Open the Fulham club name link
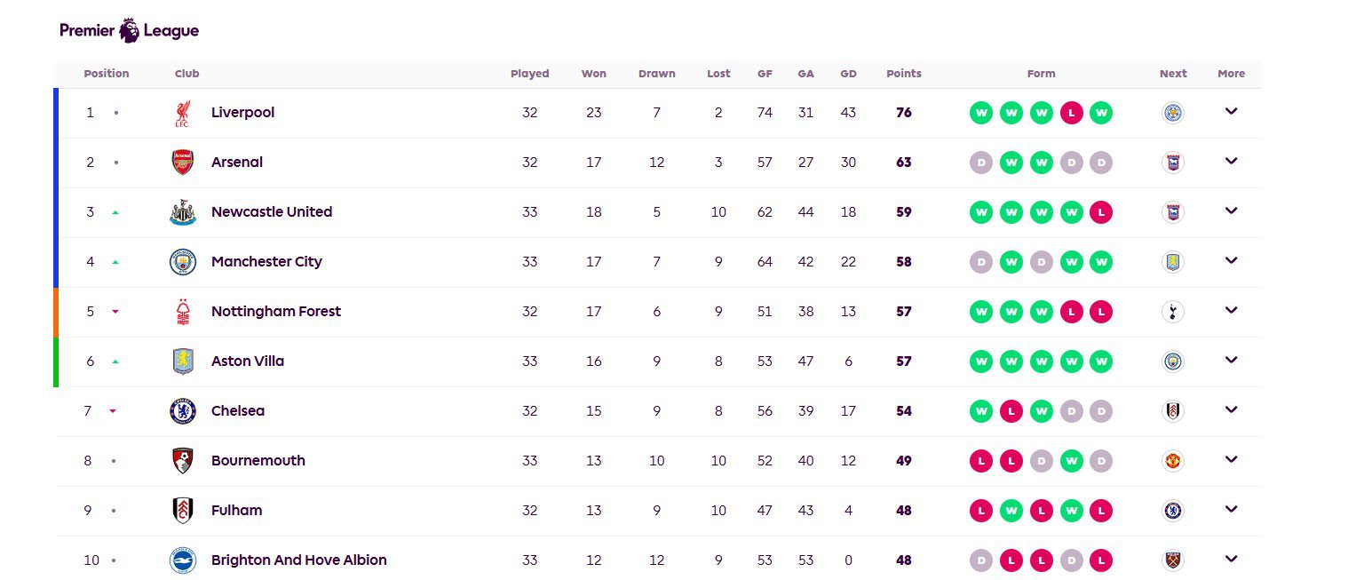Image resolution: width=1348 pixels, height=580 pixels. click(x=237, y=511)
